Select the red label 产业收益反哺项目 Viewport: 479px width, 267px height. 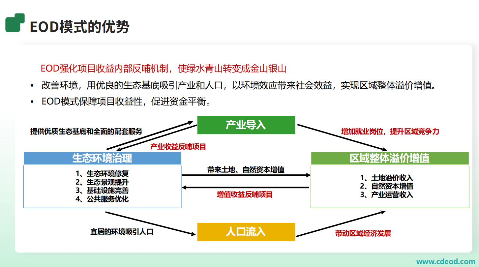click(178, 147)
